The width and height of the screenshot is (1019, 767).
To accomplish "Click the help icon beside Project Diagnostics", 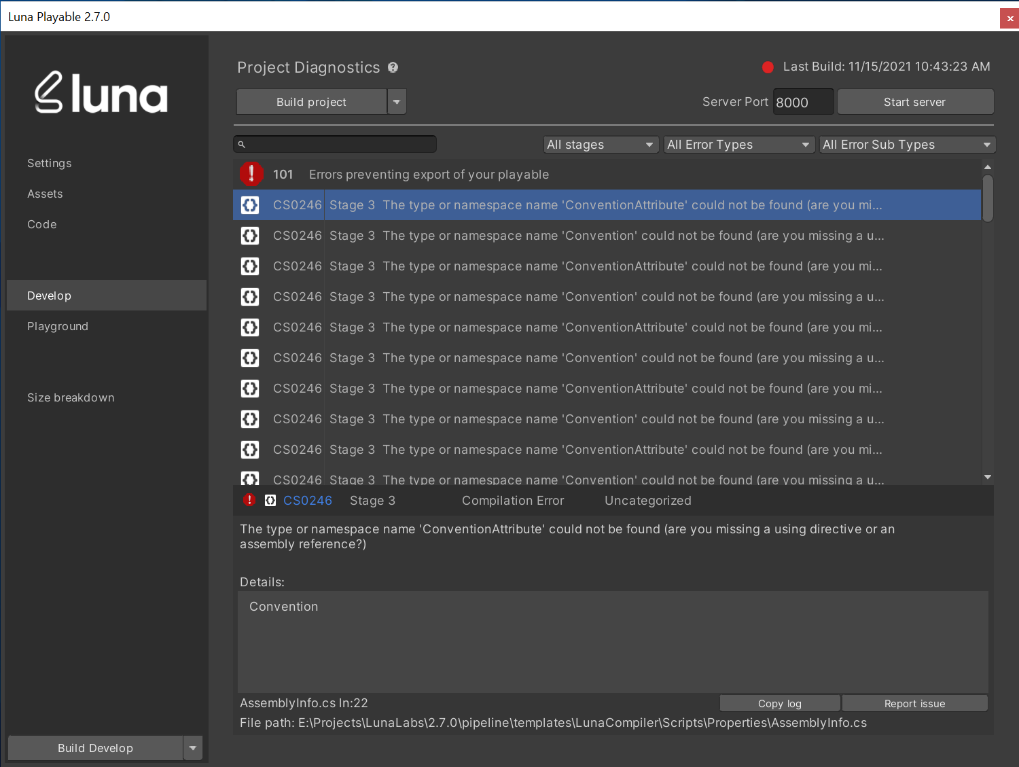I will (x=393, y=67).
